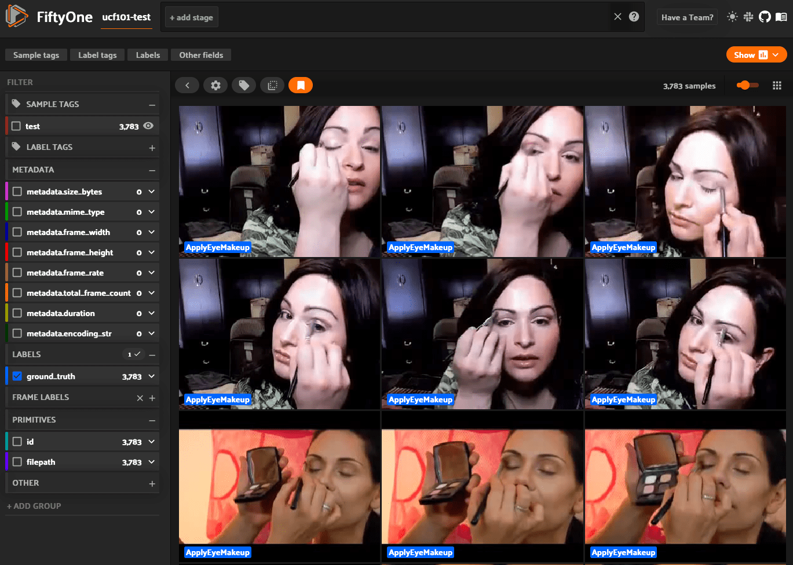
Task: Click the FILTER heading label
Action: (20, 82)
